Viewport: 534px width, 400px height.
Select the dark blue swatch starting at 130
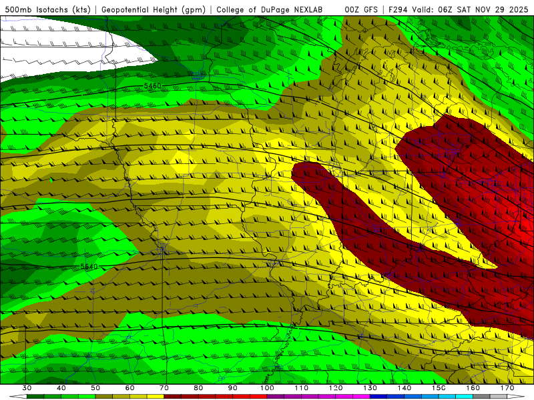coord(378,397)
